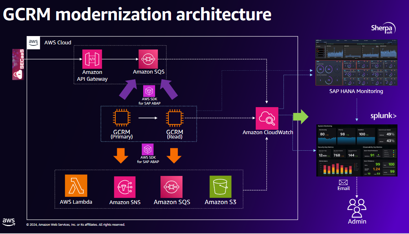The image size is (409, 234).
Task: Click the Amazon CloudWatch icon
Action: point(267,118)
